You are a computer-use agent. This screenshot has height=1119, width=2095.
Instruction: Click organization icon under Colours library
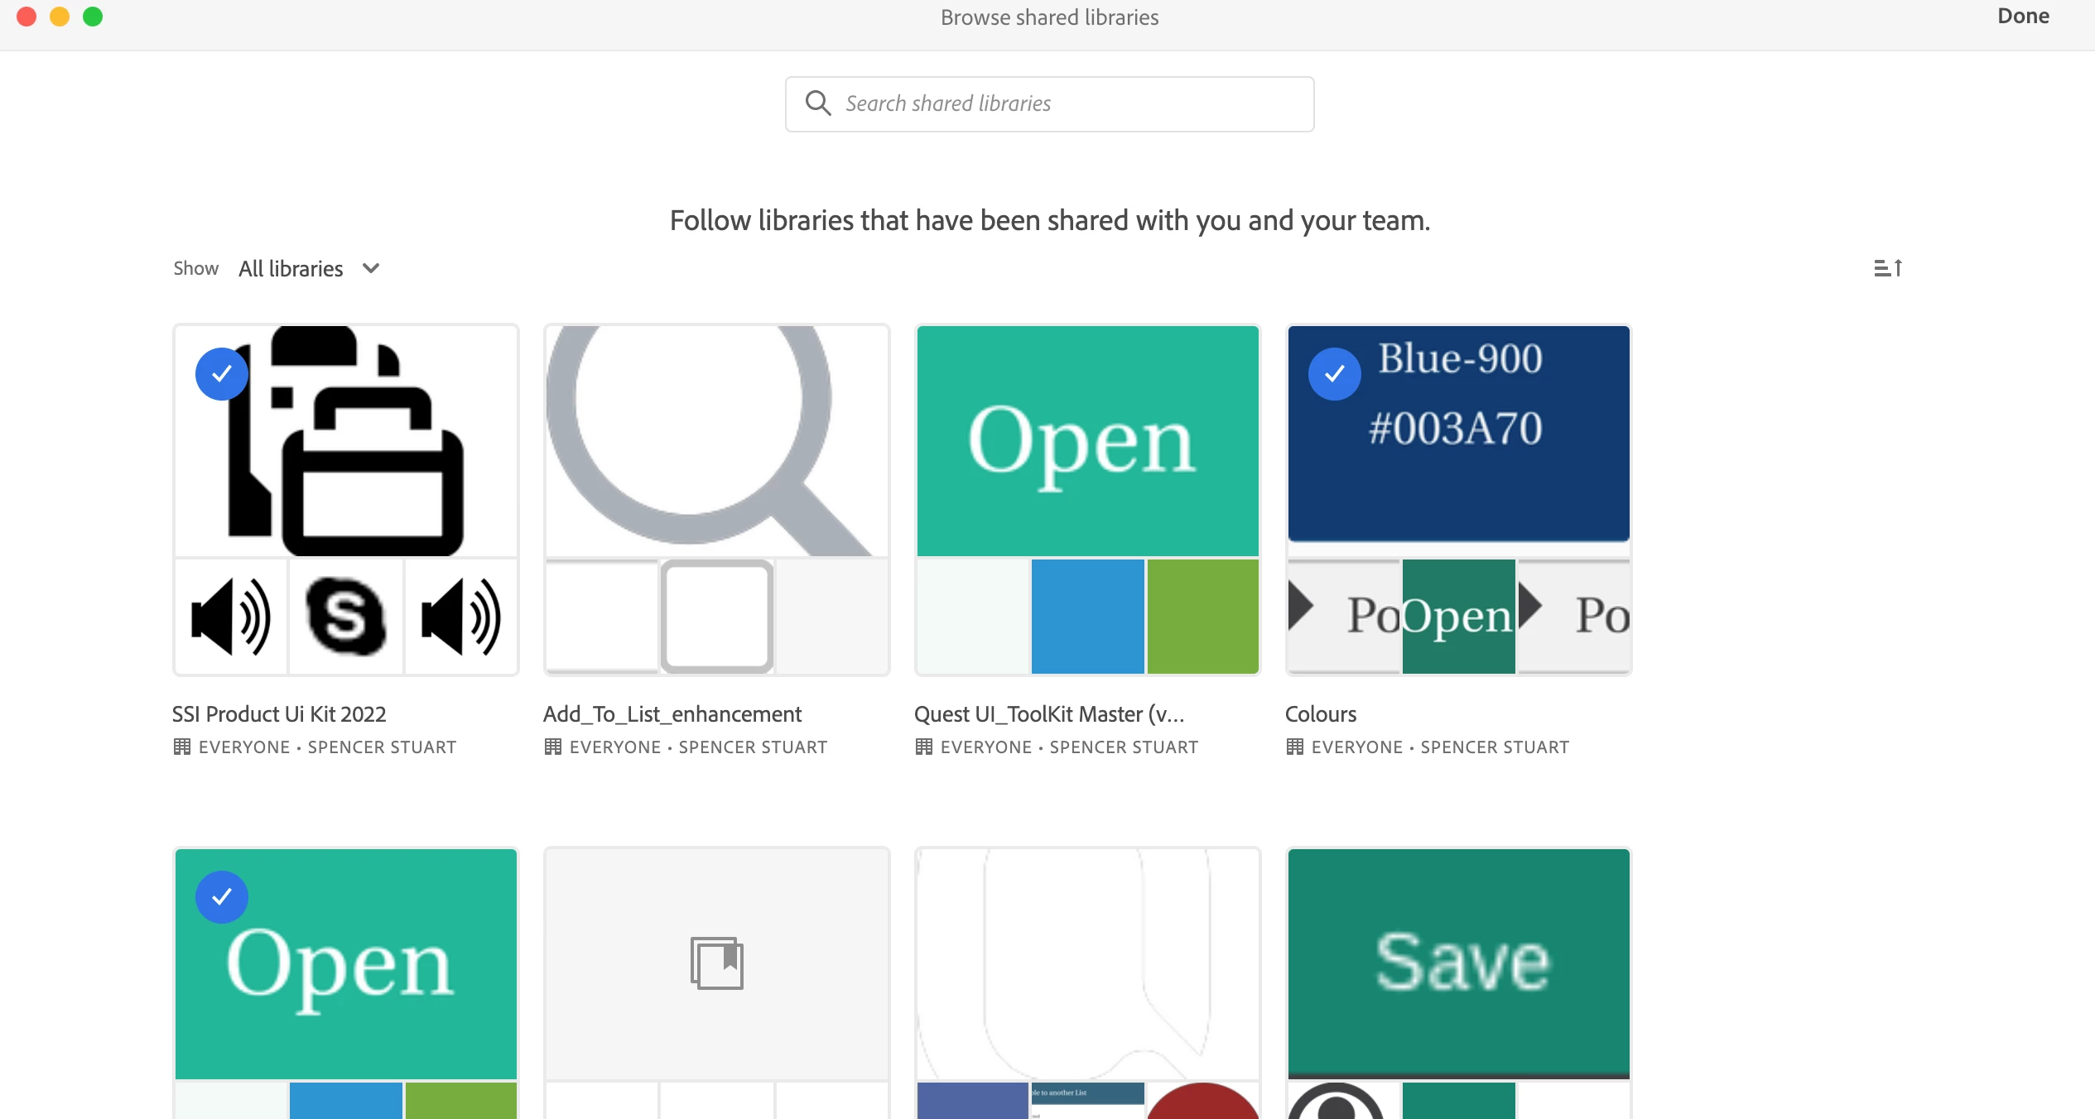[1295, 747]
